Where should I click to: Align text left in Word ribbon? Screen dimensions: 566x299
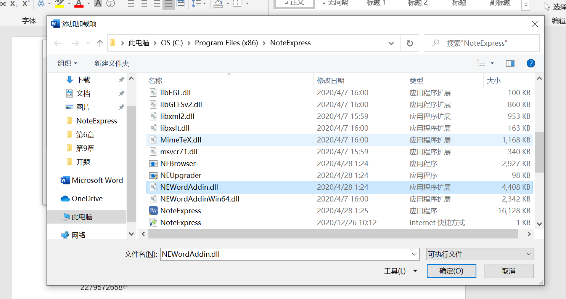[132, 3]
